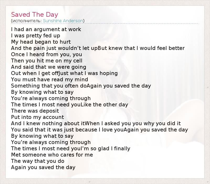
Task: Click the line "Put into my account"
Action: [x=38, y=117]
